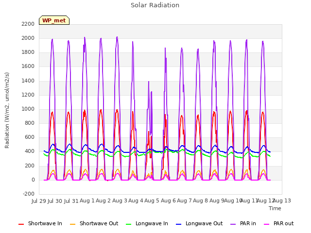Click the orange Shortwave Out legend swatch
311x233 pixels.
(73, 224)
